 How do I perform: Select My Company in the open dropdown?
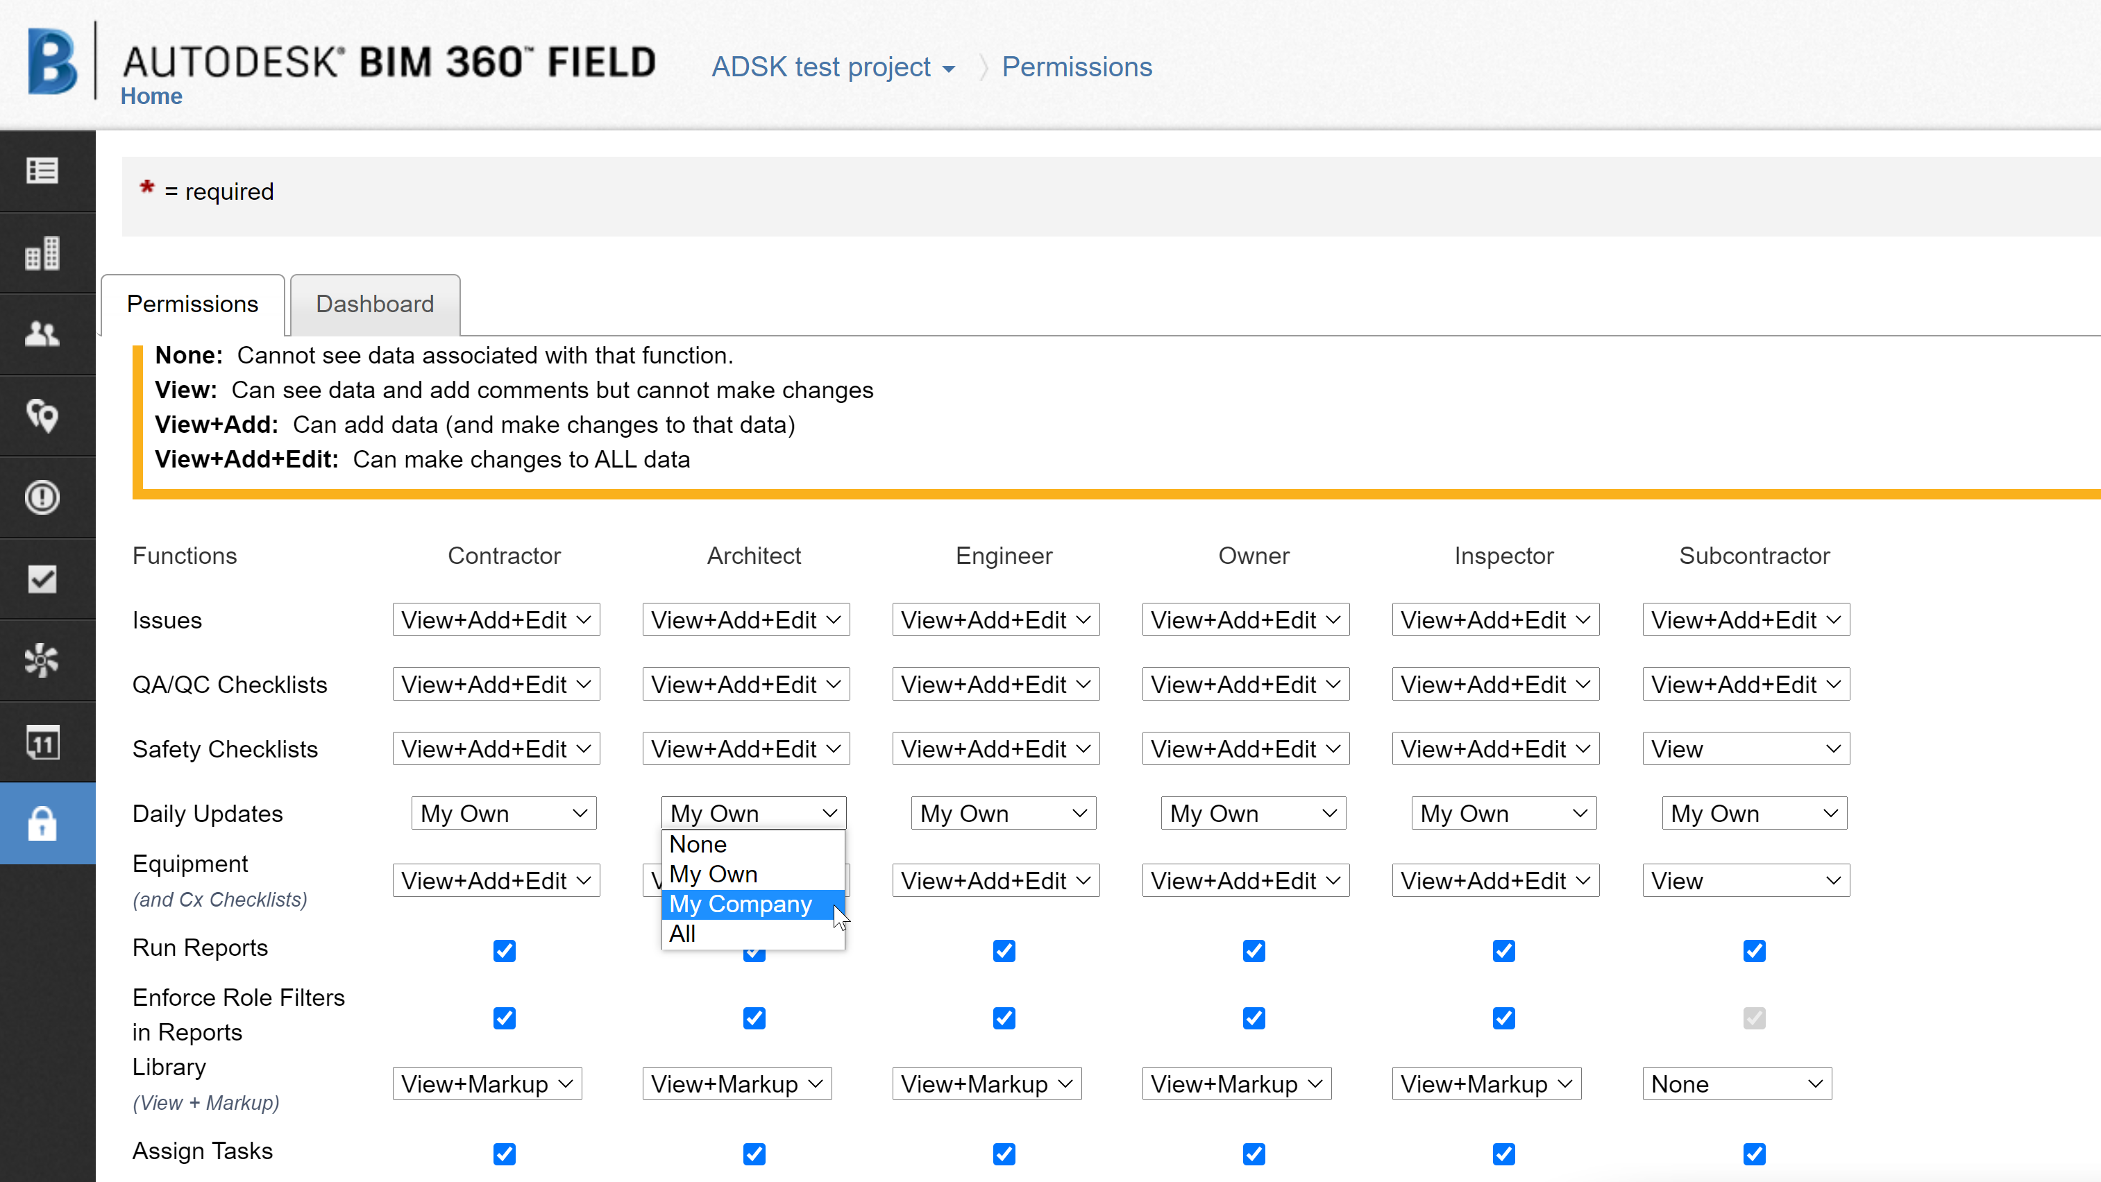click(x=741, y=904)
